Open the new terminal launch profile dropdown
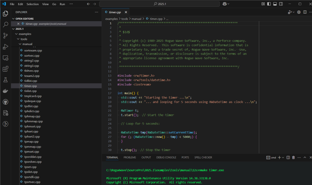This screenshot has width=312, height=185. click(283, 158)
